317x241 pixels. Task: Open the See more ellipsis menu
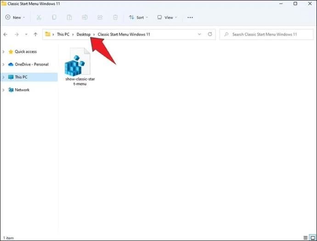190,17
